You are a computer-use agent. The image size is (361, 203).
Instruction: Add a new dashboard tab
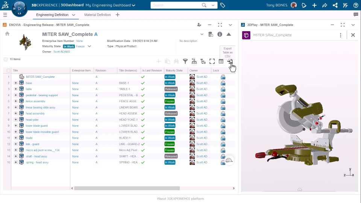click(117, 15)
